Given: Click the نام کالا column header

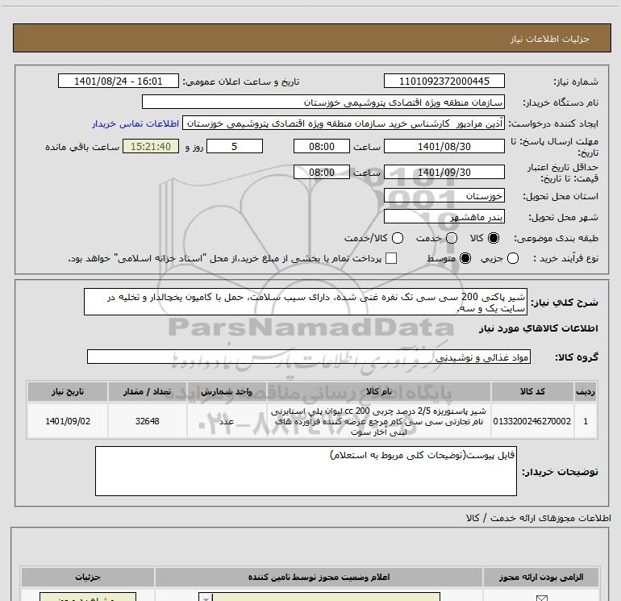Looking at the screenshot, I should pos(378,391).
